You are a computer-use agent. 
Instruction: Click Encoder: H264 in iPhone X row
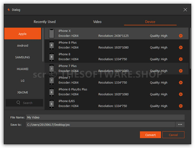pyautogui.click(x=68, y=36)
